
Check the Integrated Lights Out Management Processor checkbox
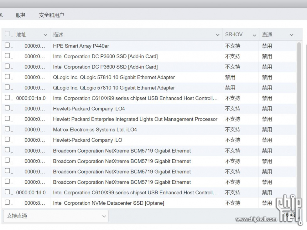coord(7,118)
